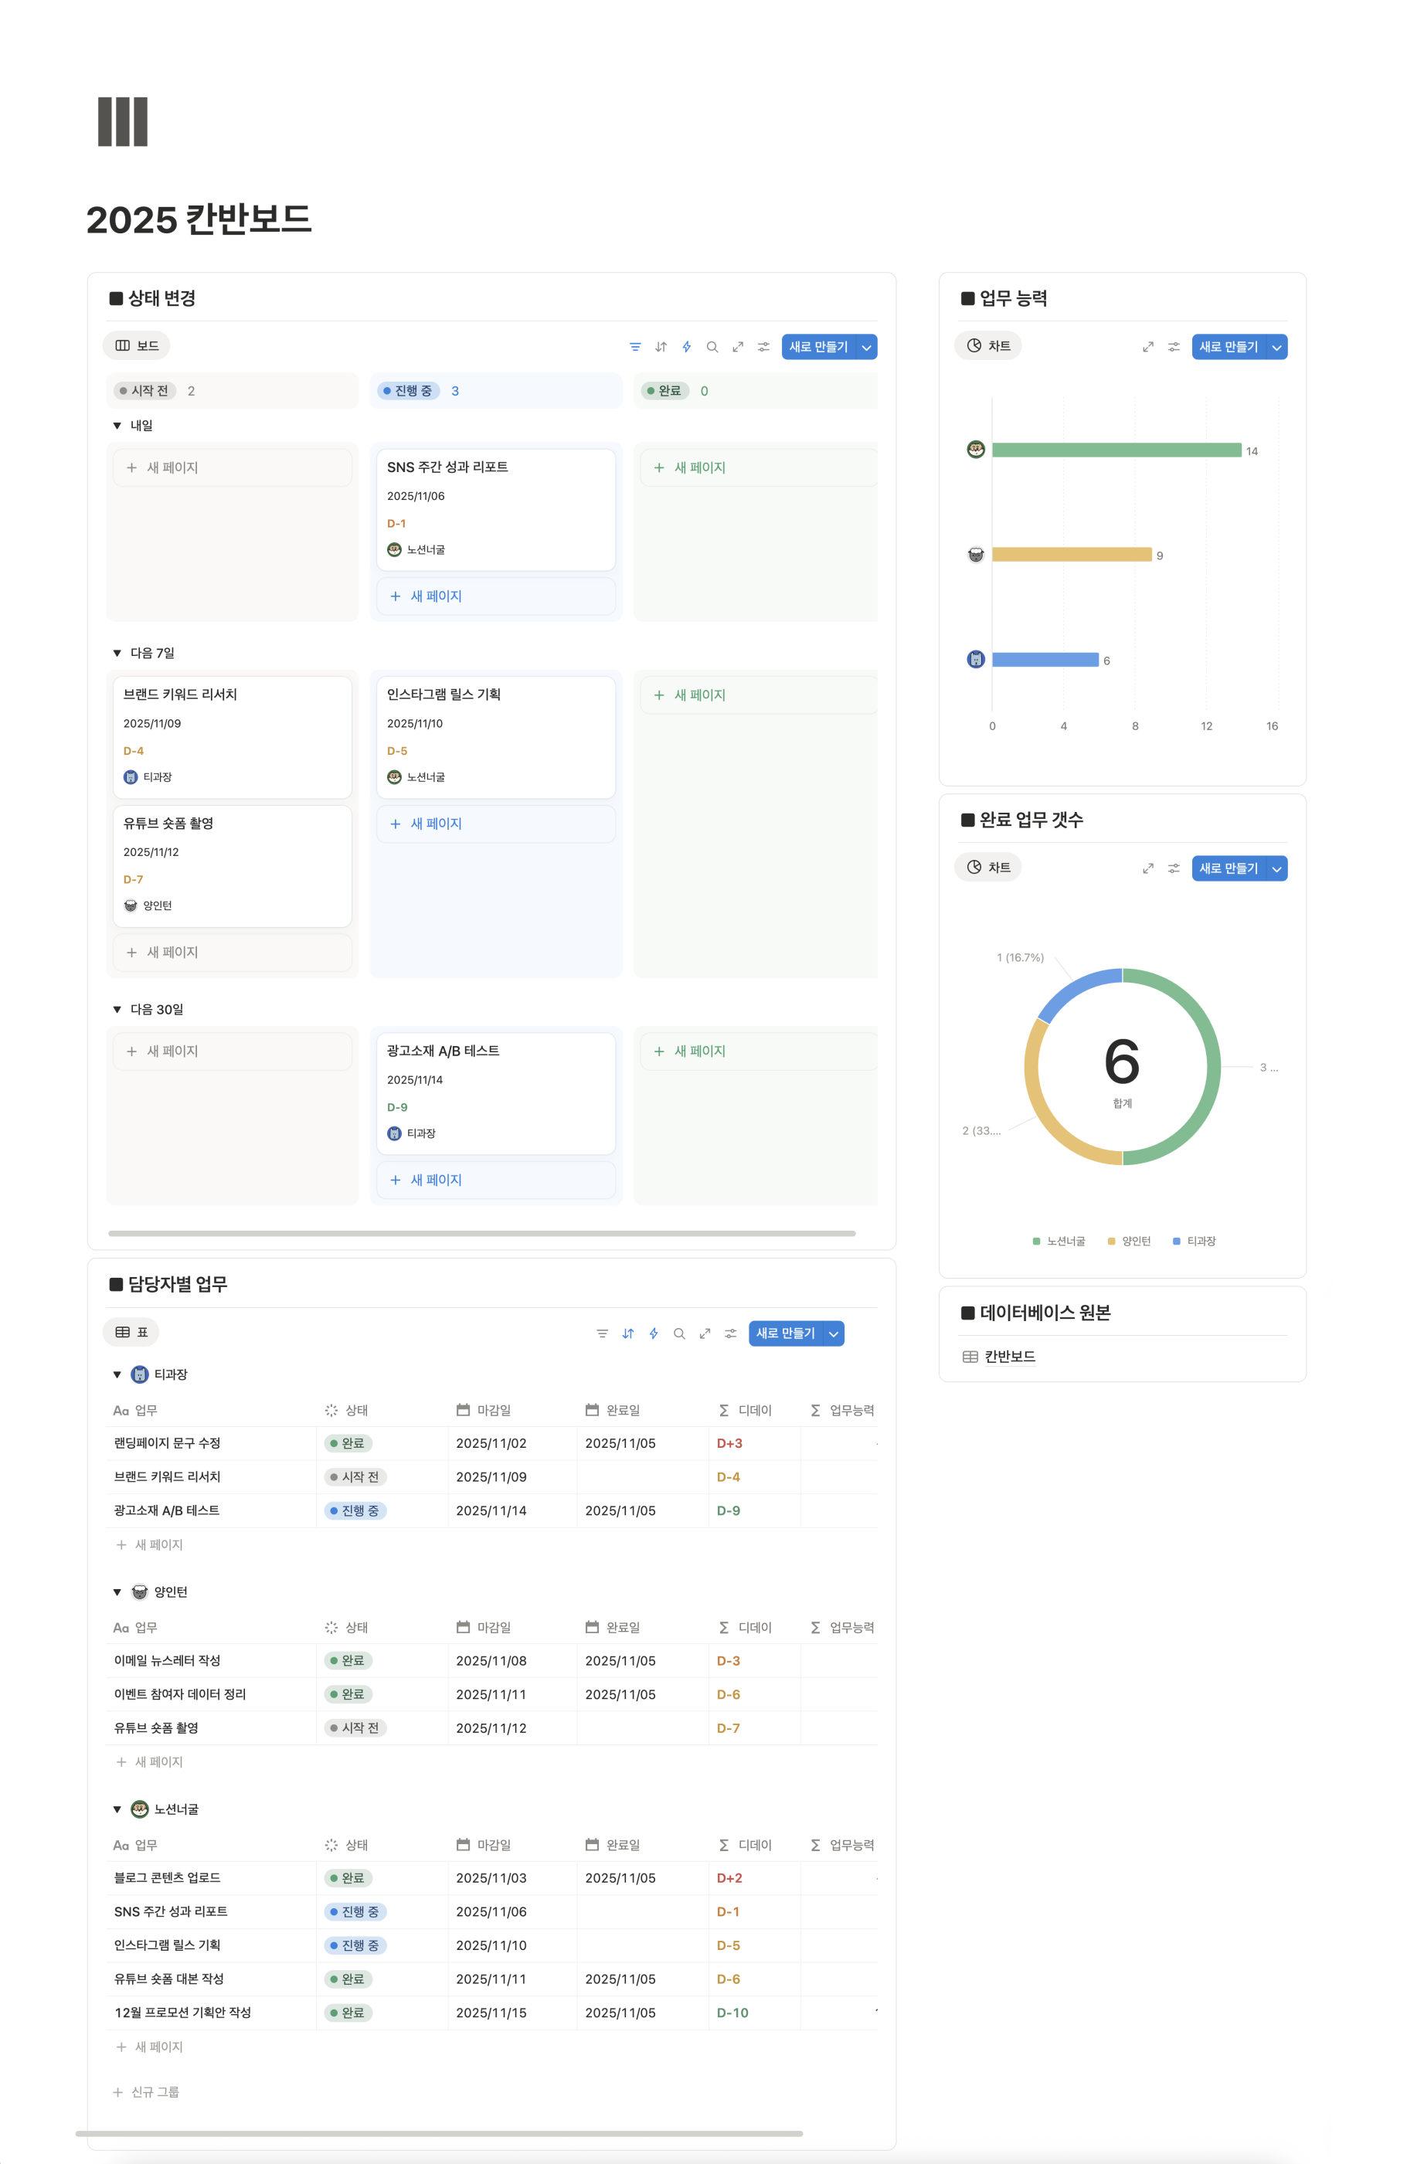Open view settings icon in 상태 변경
This screenshot has width=1407, height=2164.
(x=763, y=346)
